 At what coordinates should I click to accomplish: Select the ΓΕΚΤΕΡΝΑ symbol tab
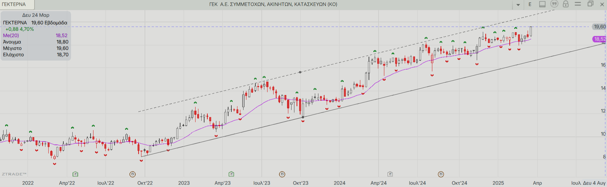point(17,4)
